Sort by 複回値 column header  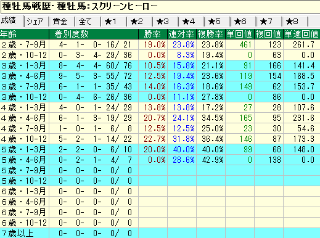(x=269, y=34)
